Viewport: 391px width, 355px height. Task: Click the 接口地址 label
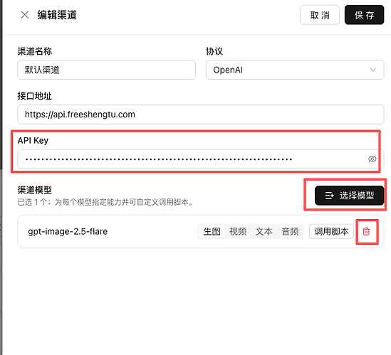coord(35,95)
